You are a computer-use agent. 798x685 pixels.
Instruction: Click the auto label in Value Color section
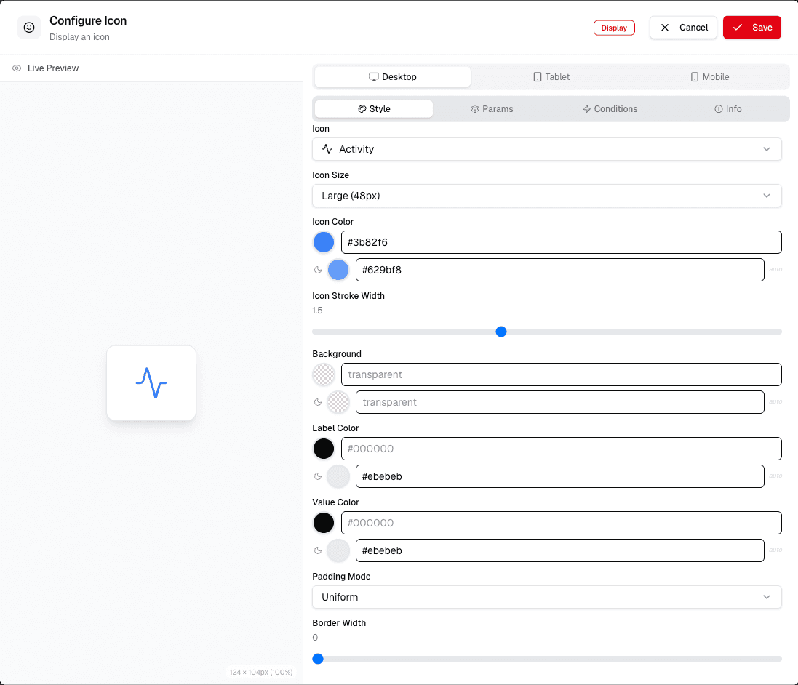(775, 550)
